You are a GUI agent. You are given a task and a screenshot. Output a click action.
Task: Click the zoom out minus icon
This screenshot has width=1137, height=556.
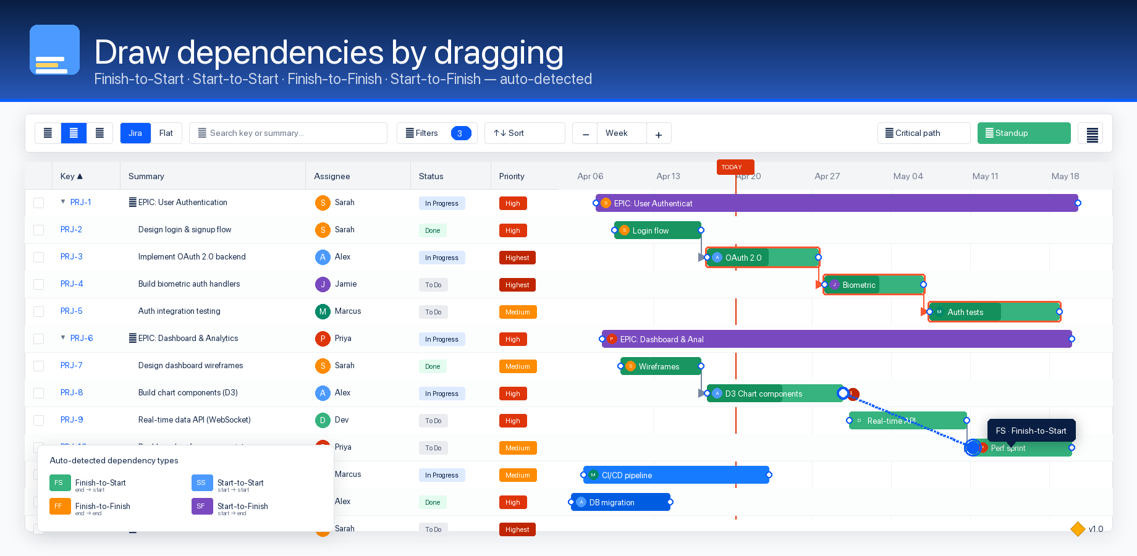click(585, 134)
